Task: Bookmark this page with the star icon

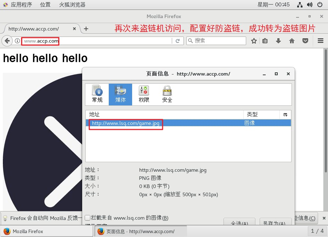Action: [x=254, y=41]
